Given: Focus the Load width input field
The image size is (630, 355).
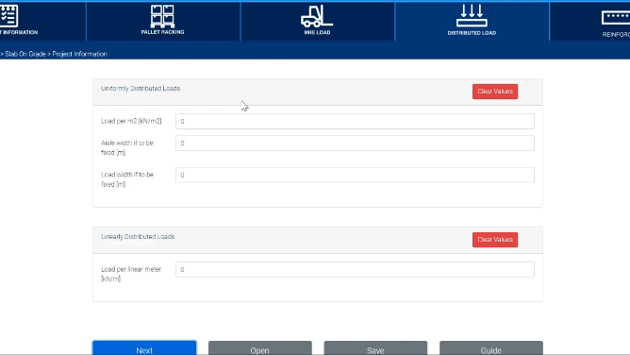Looking at the screenshot, I should pos(355,175).
